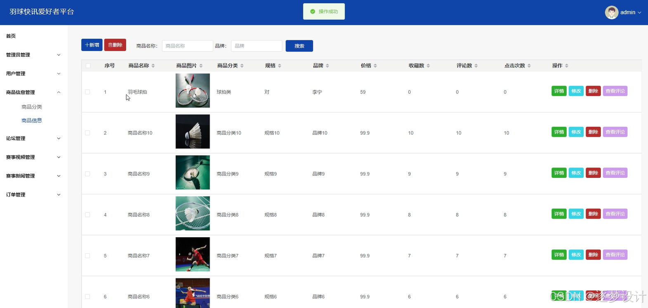View 详情 for 商品名称8 row
The image size is (648, 308).
click(x=559, y=214)
